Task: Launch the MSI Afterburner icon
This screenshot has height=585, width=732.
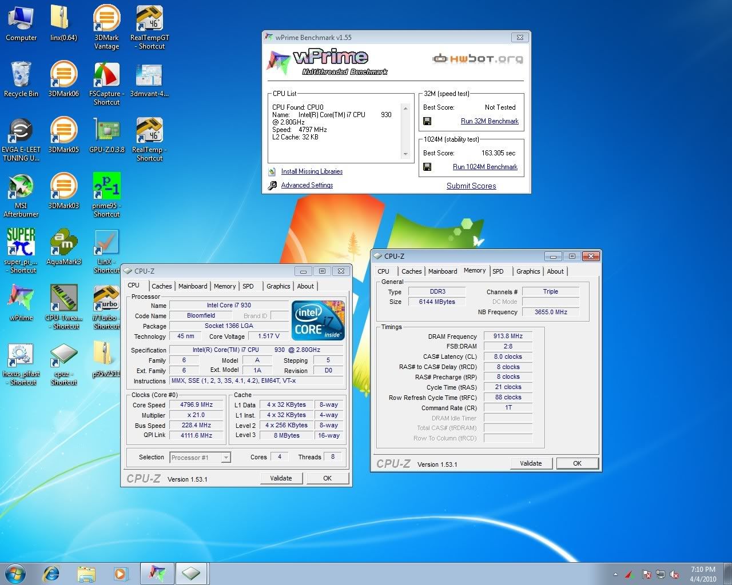Action: (21, 195)
